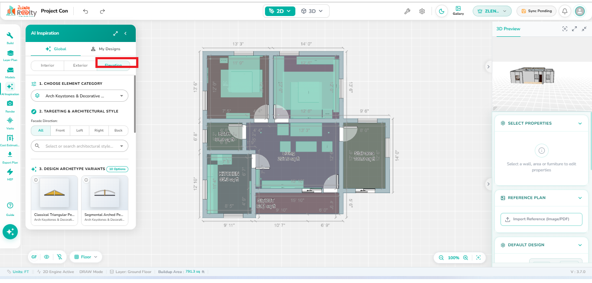Click the 10 Options badge
The height and width of the screenshot is (283, 592).
[117, 169]
